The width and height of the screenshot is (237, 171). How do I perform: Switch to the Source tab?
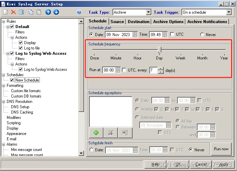point(117,22)
